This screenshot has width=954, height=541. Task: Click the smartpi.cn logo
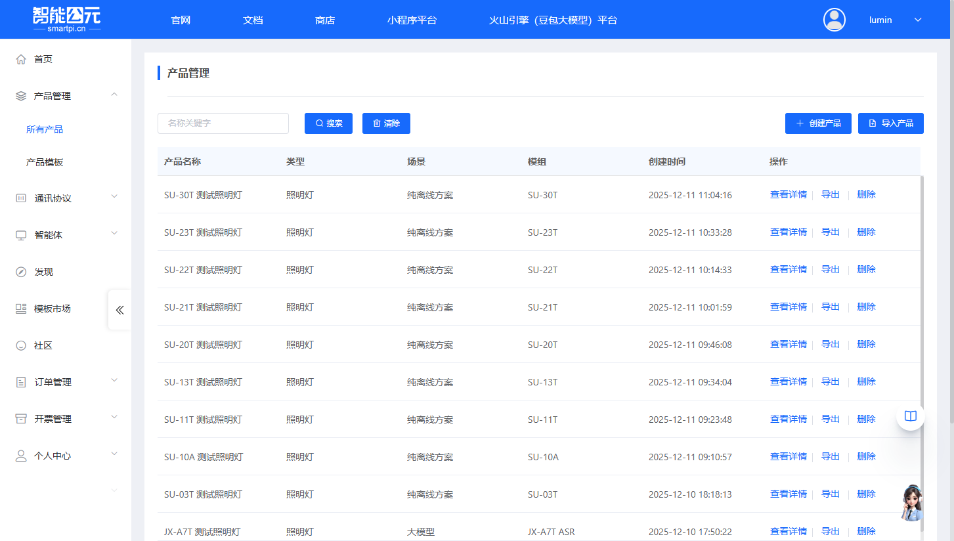[66, 20]
